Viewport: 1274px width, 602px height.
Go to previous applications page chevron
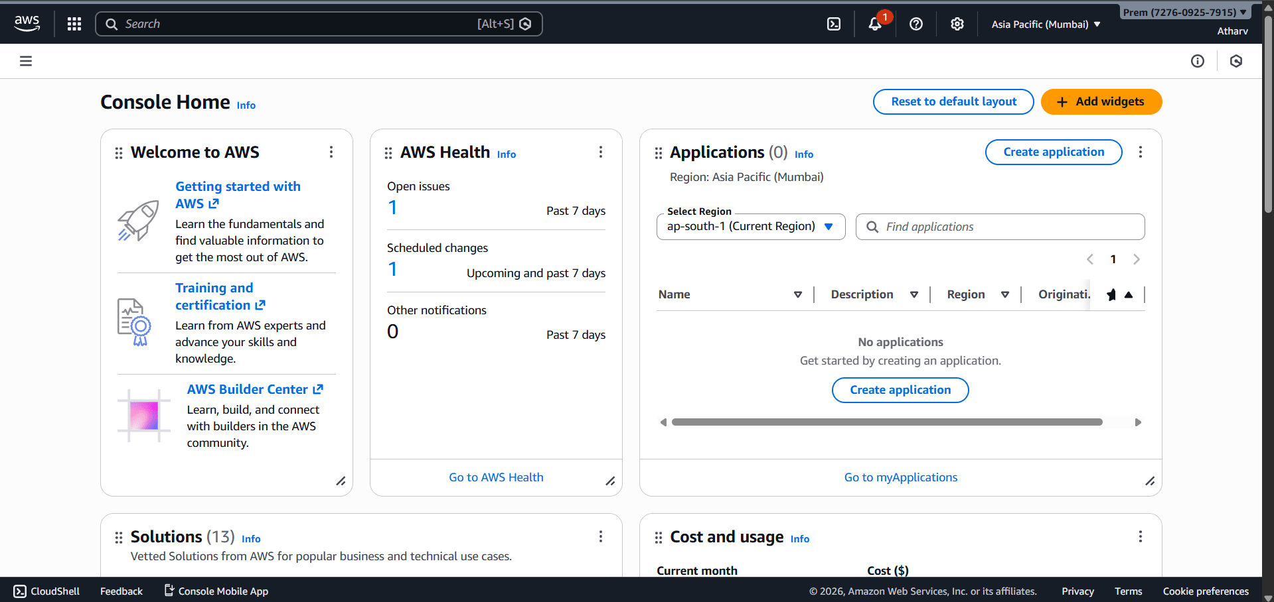[x=1090, y=259]
